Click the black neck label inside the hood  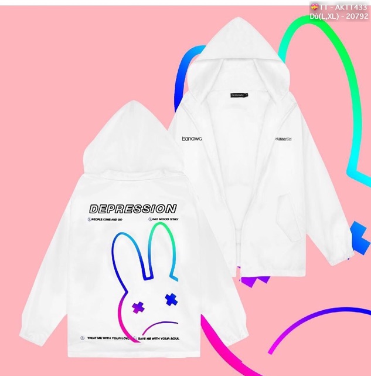tap(239, 95)
